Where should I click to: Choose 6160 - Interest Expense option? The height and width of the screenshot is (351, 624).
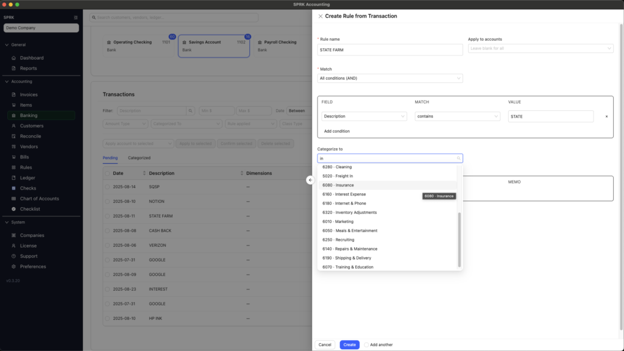tap(388, 194)
